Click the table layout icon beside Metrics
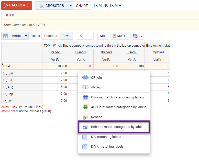The width and height of the screenshot is (199, 163). [x=6, y=36]
